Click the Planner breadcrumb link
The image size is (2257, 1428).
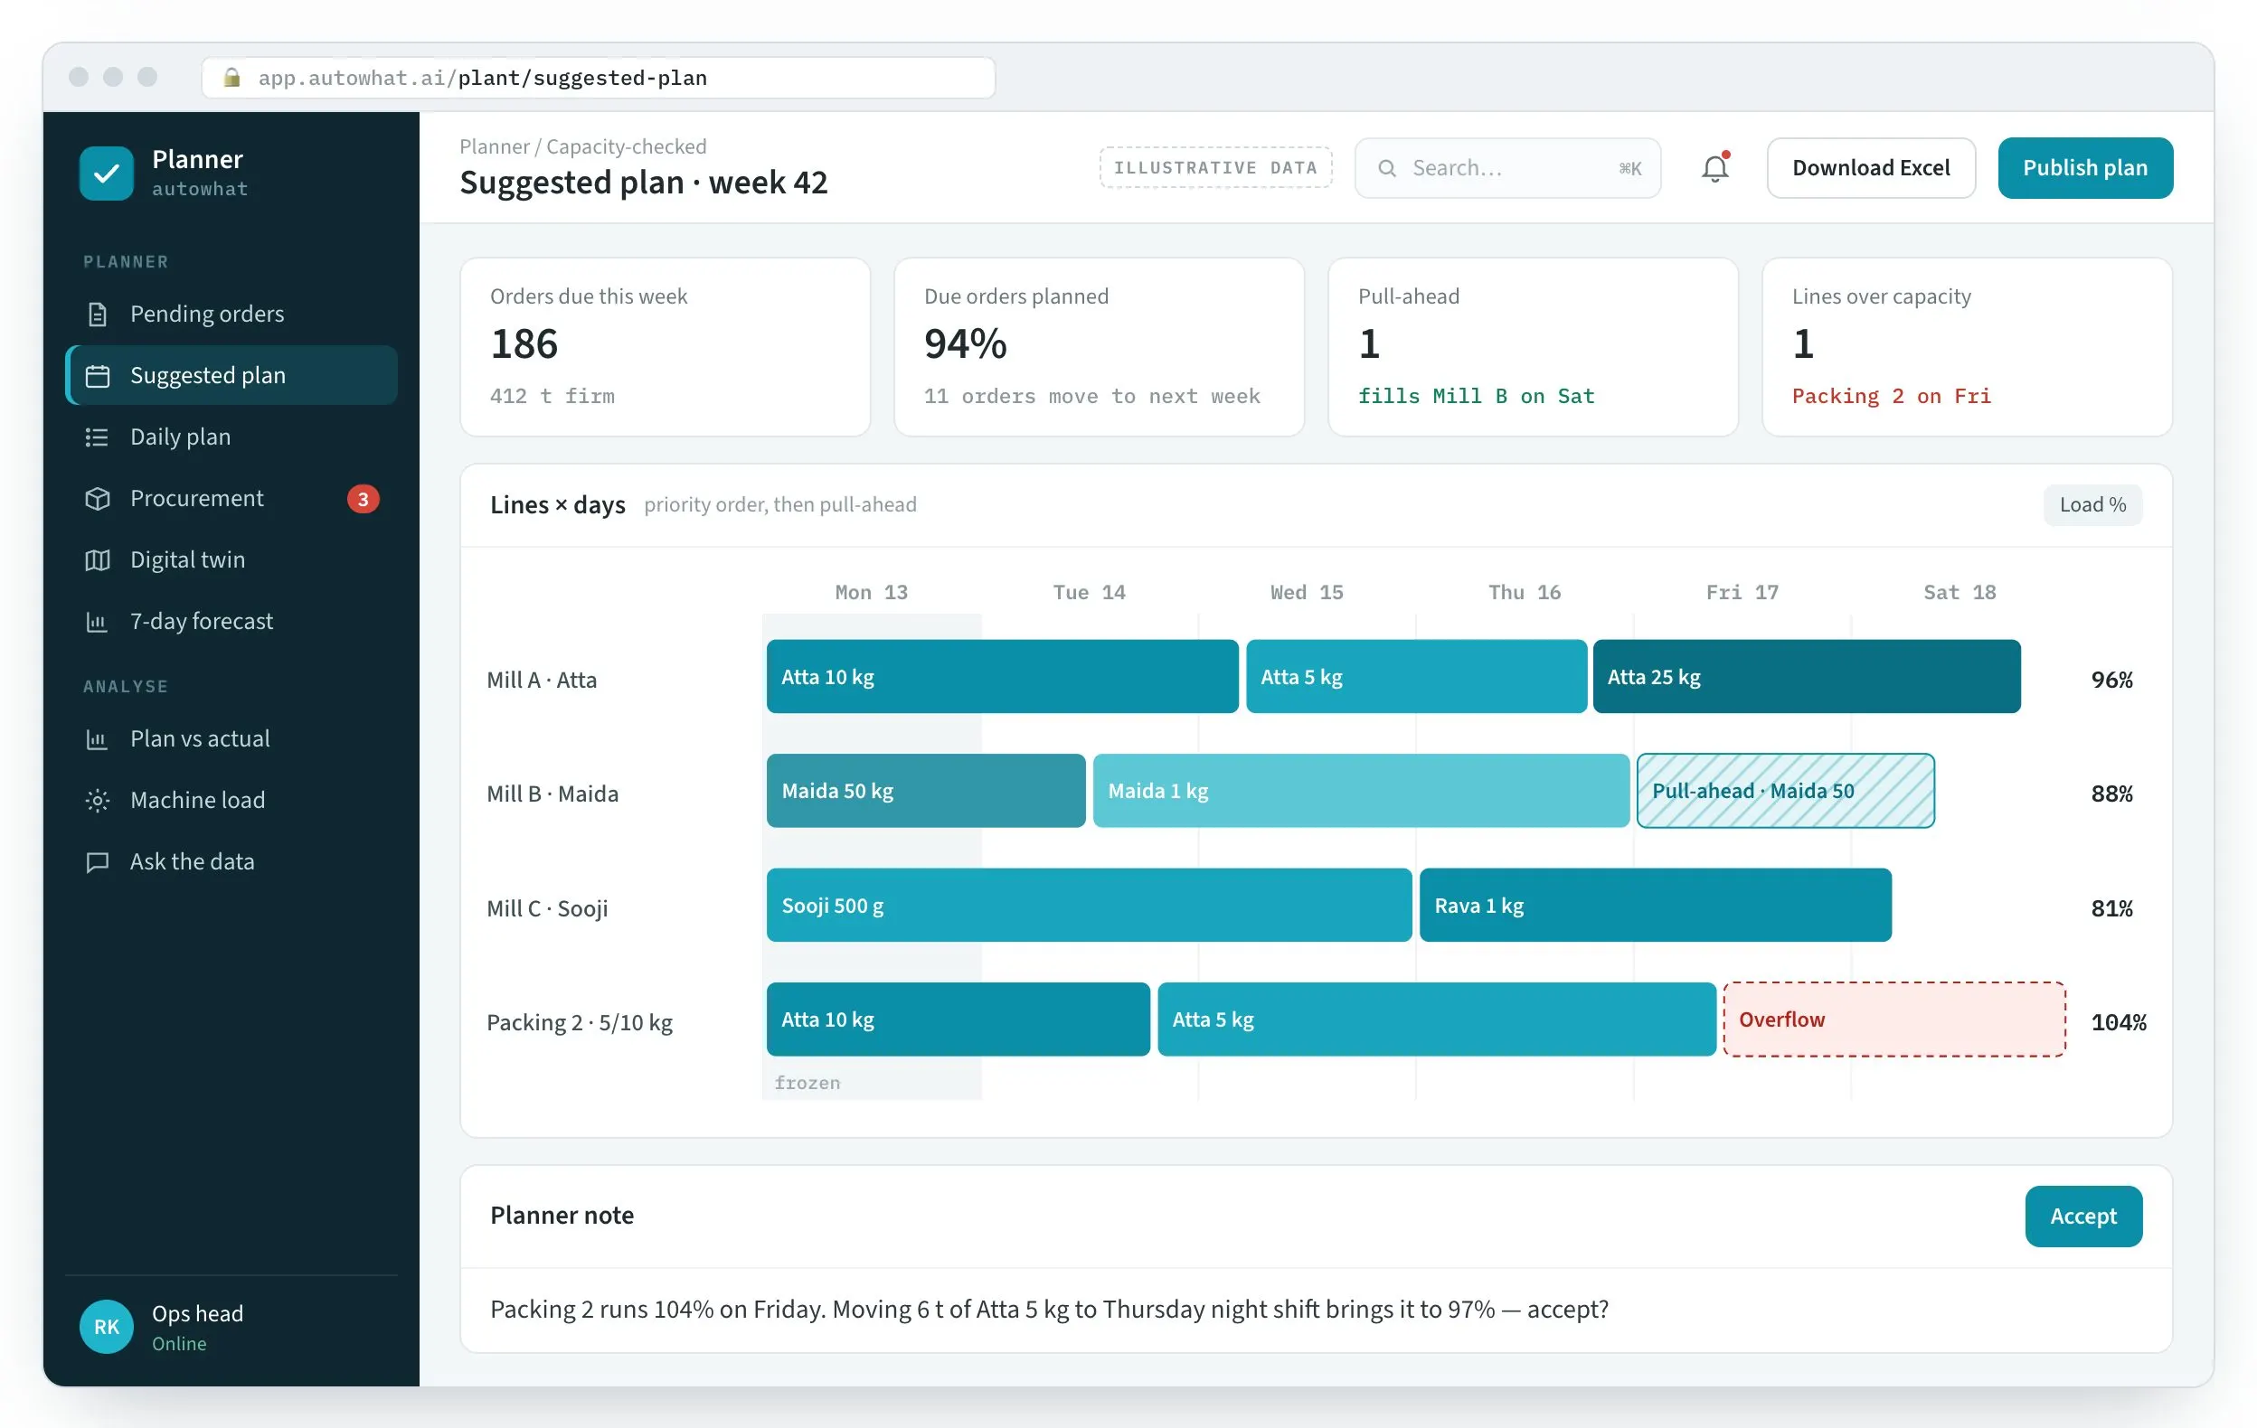click(494, 146)
